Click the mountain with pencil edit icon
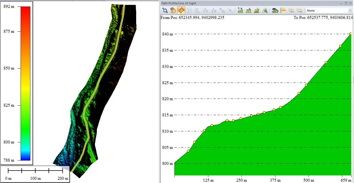The image size is (354, 183). 257,11
